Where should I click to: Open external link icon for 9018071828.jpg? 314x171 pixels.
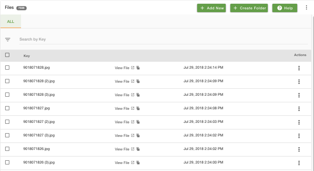point(133,68)
